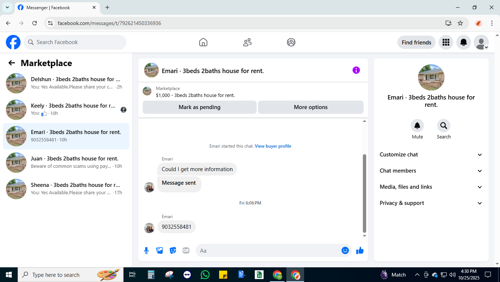Go back with the Marketplace arrow
The height and width of the screenshot is (282, 500).
tap(12, 63)
